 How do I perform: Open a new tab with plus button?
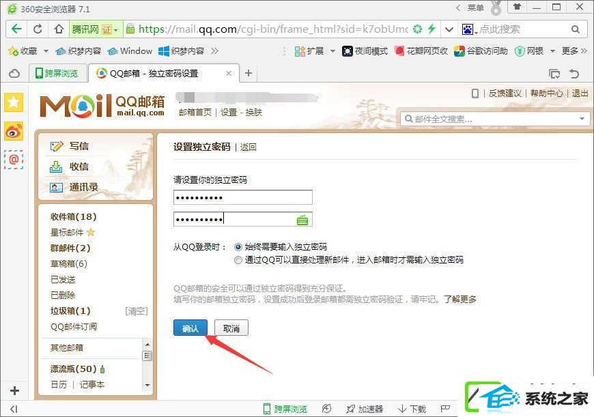pyautogui.click(x=249, y=73)
